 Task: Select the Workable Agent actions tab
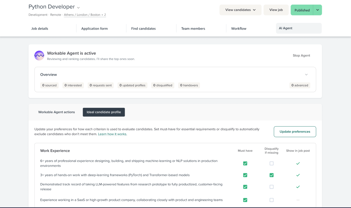(x=56, y=112)
